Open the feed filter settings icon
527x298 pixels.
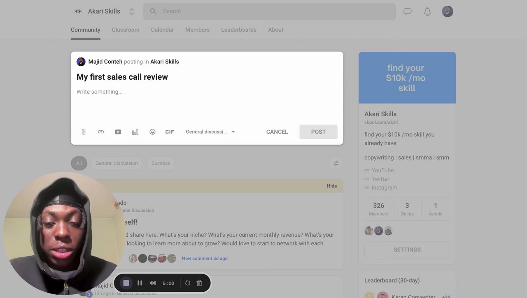pos(336,163)
